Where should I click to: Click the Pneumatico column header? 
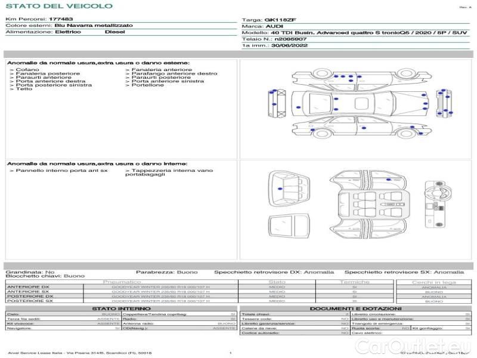pyautogui.click(x=122, y=282)
